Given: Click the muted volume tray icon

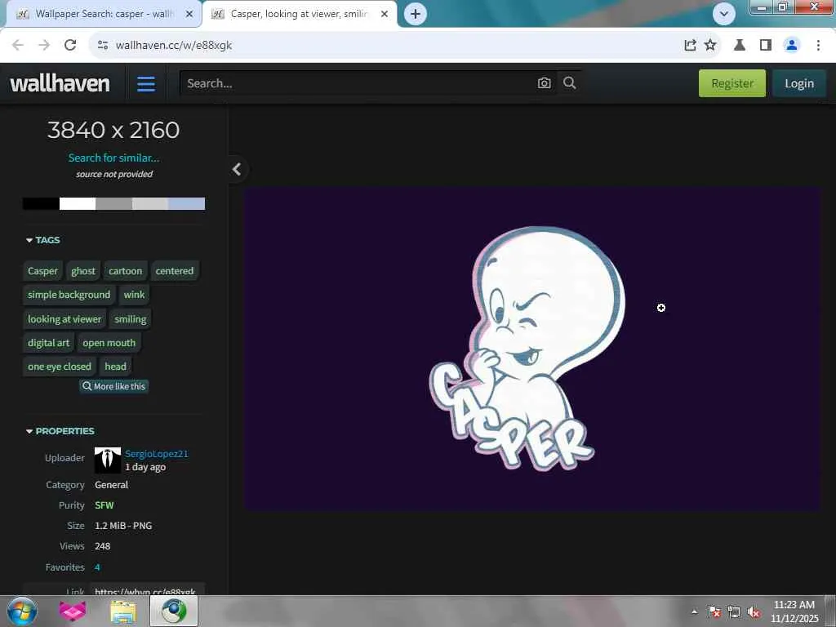Looking at the screenshot, I should (754, 612).
